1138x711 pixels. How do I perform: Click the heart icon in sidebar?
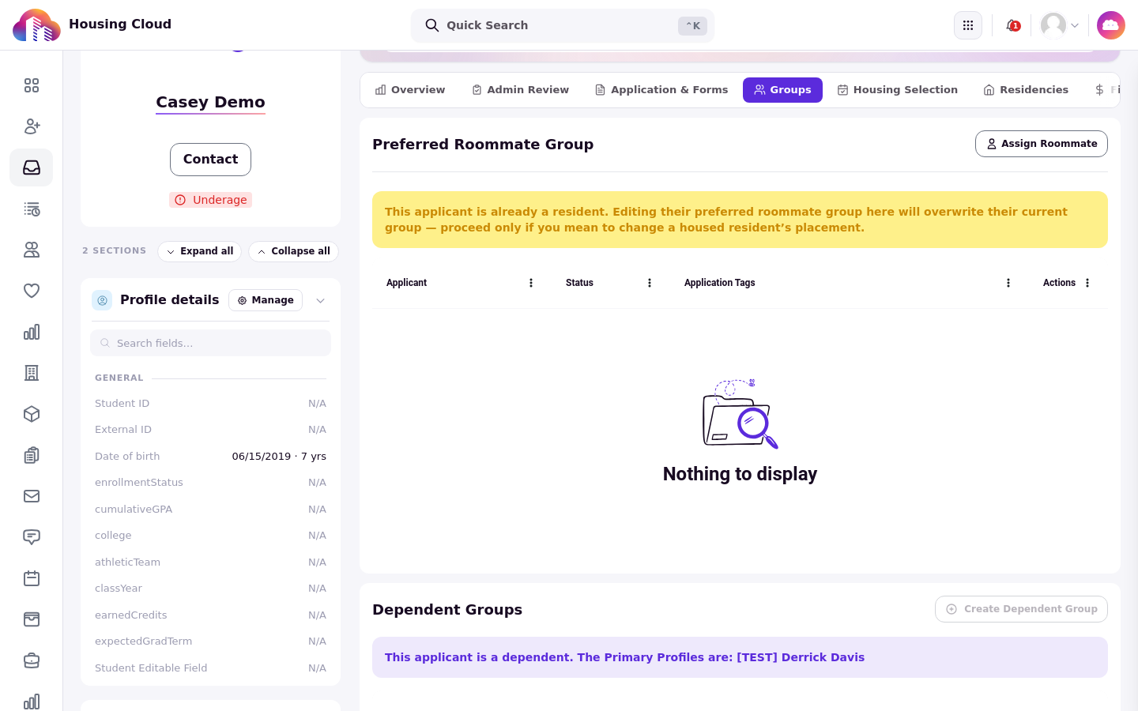tap(32, 291)
